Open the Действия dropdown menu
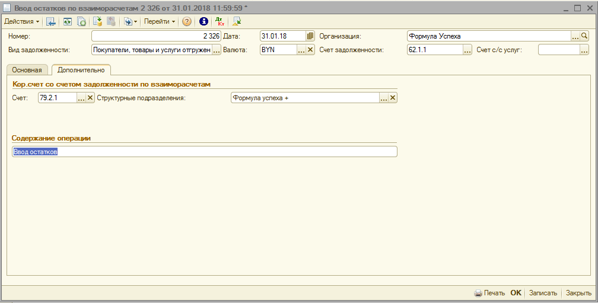Screen dimensions: 598x303 point(22,21)
